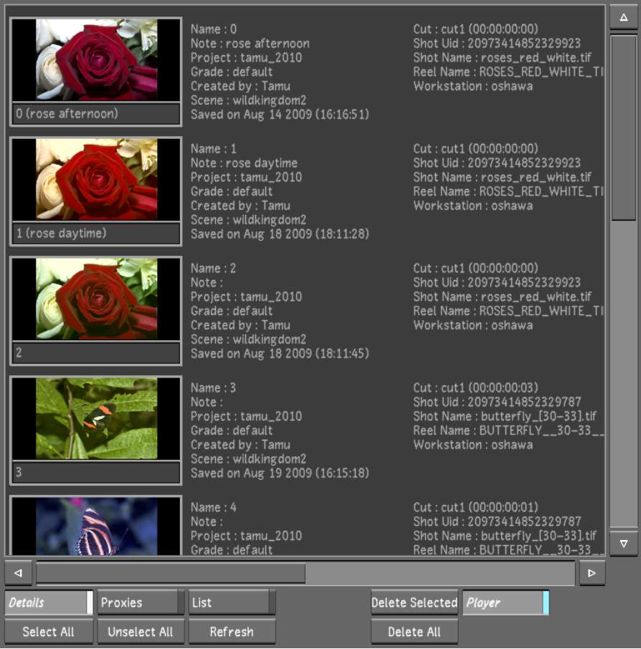Viewport: 641px width, 649px height.
Task: Toggle the Player option
Action: click(505, 602)
